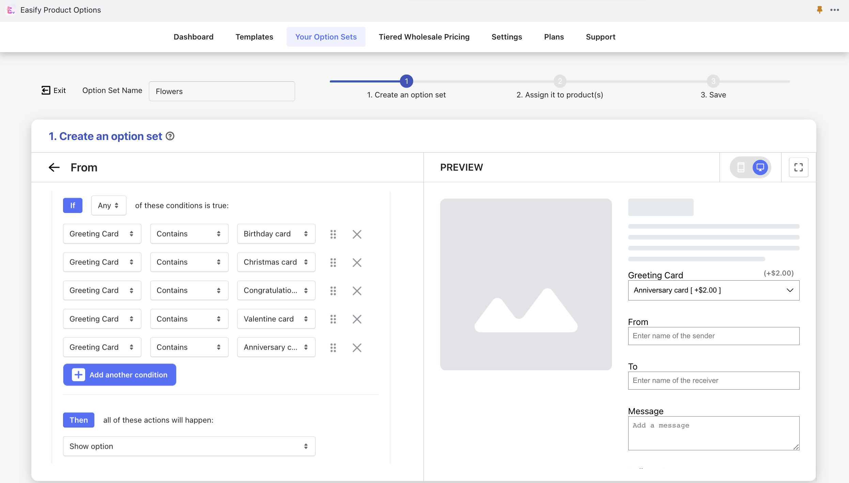Click the mobile preview toggle icon
Image resolution: width=849 pixels, height=483 pixels.
click(x=741, y=168)
